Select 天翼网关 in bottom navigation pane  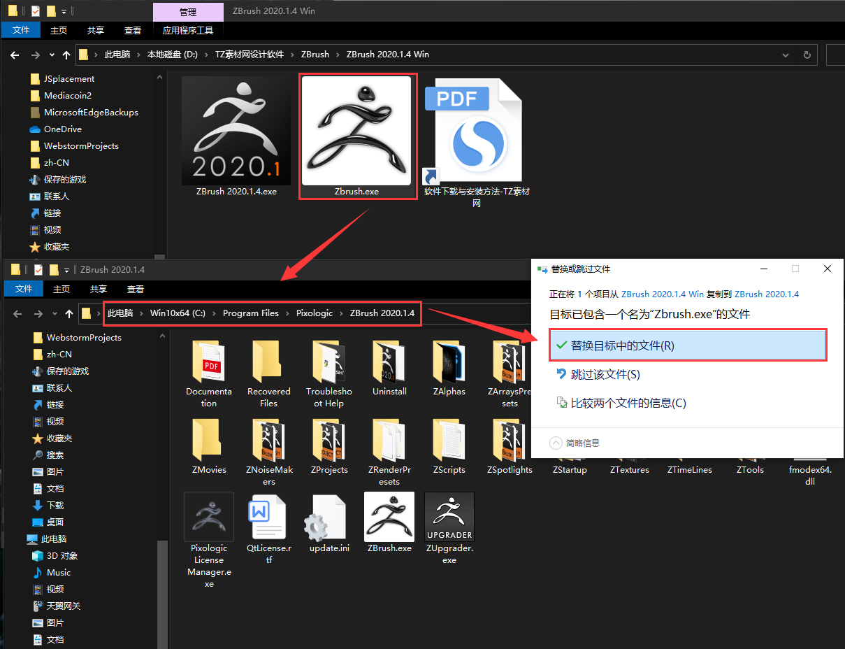click(x=64, y=606)
